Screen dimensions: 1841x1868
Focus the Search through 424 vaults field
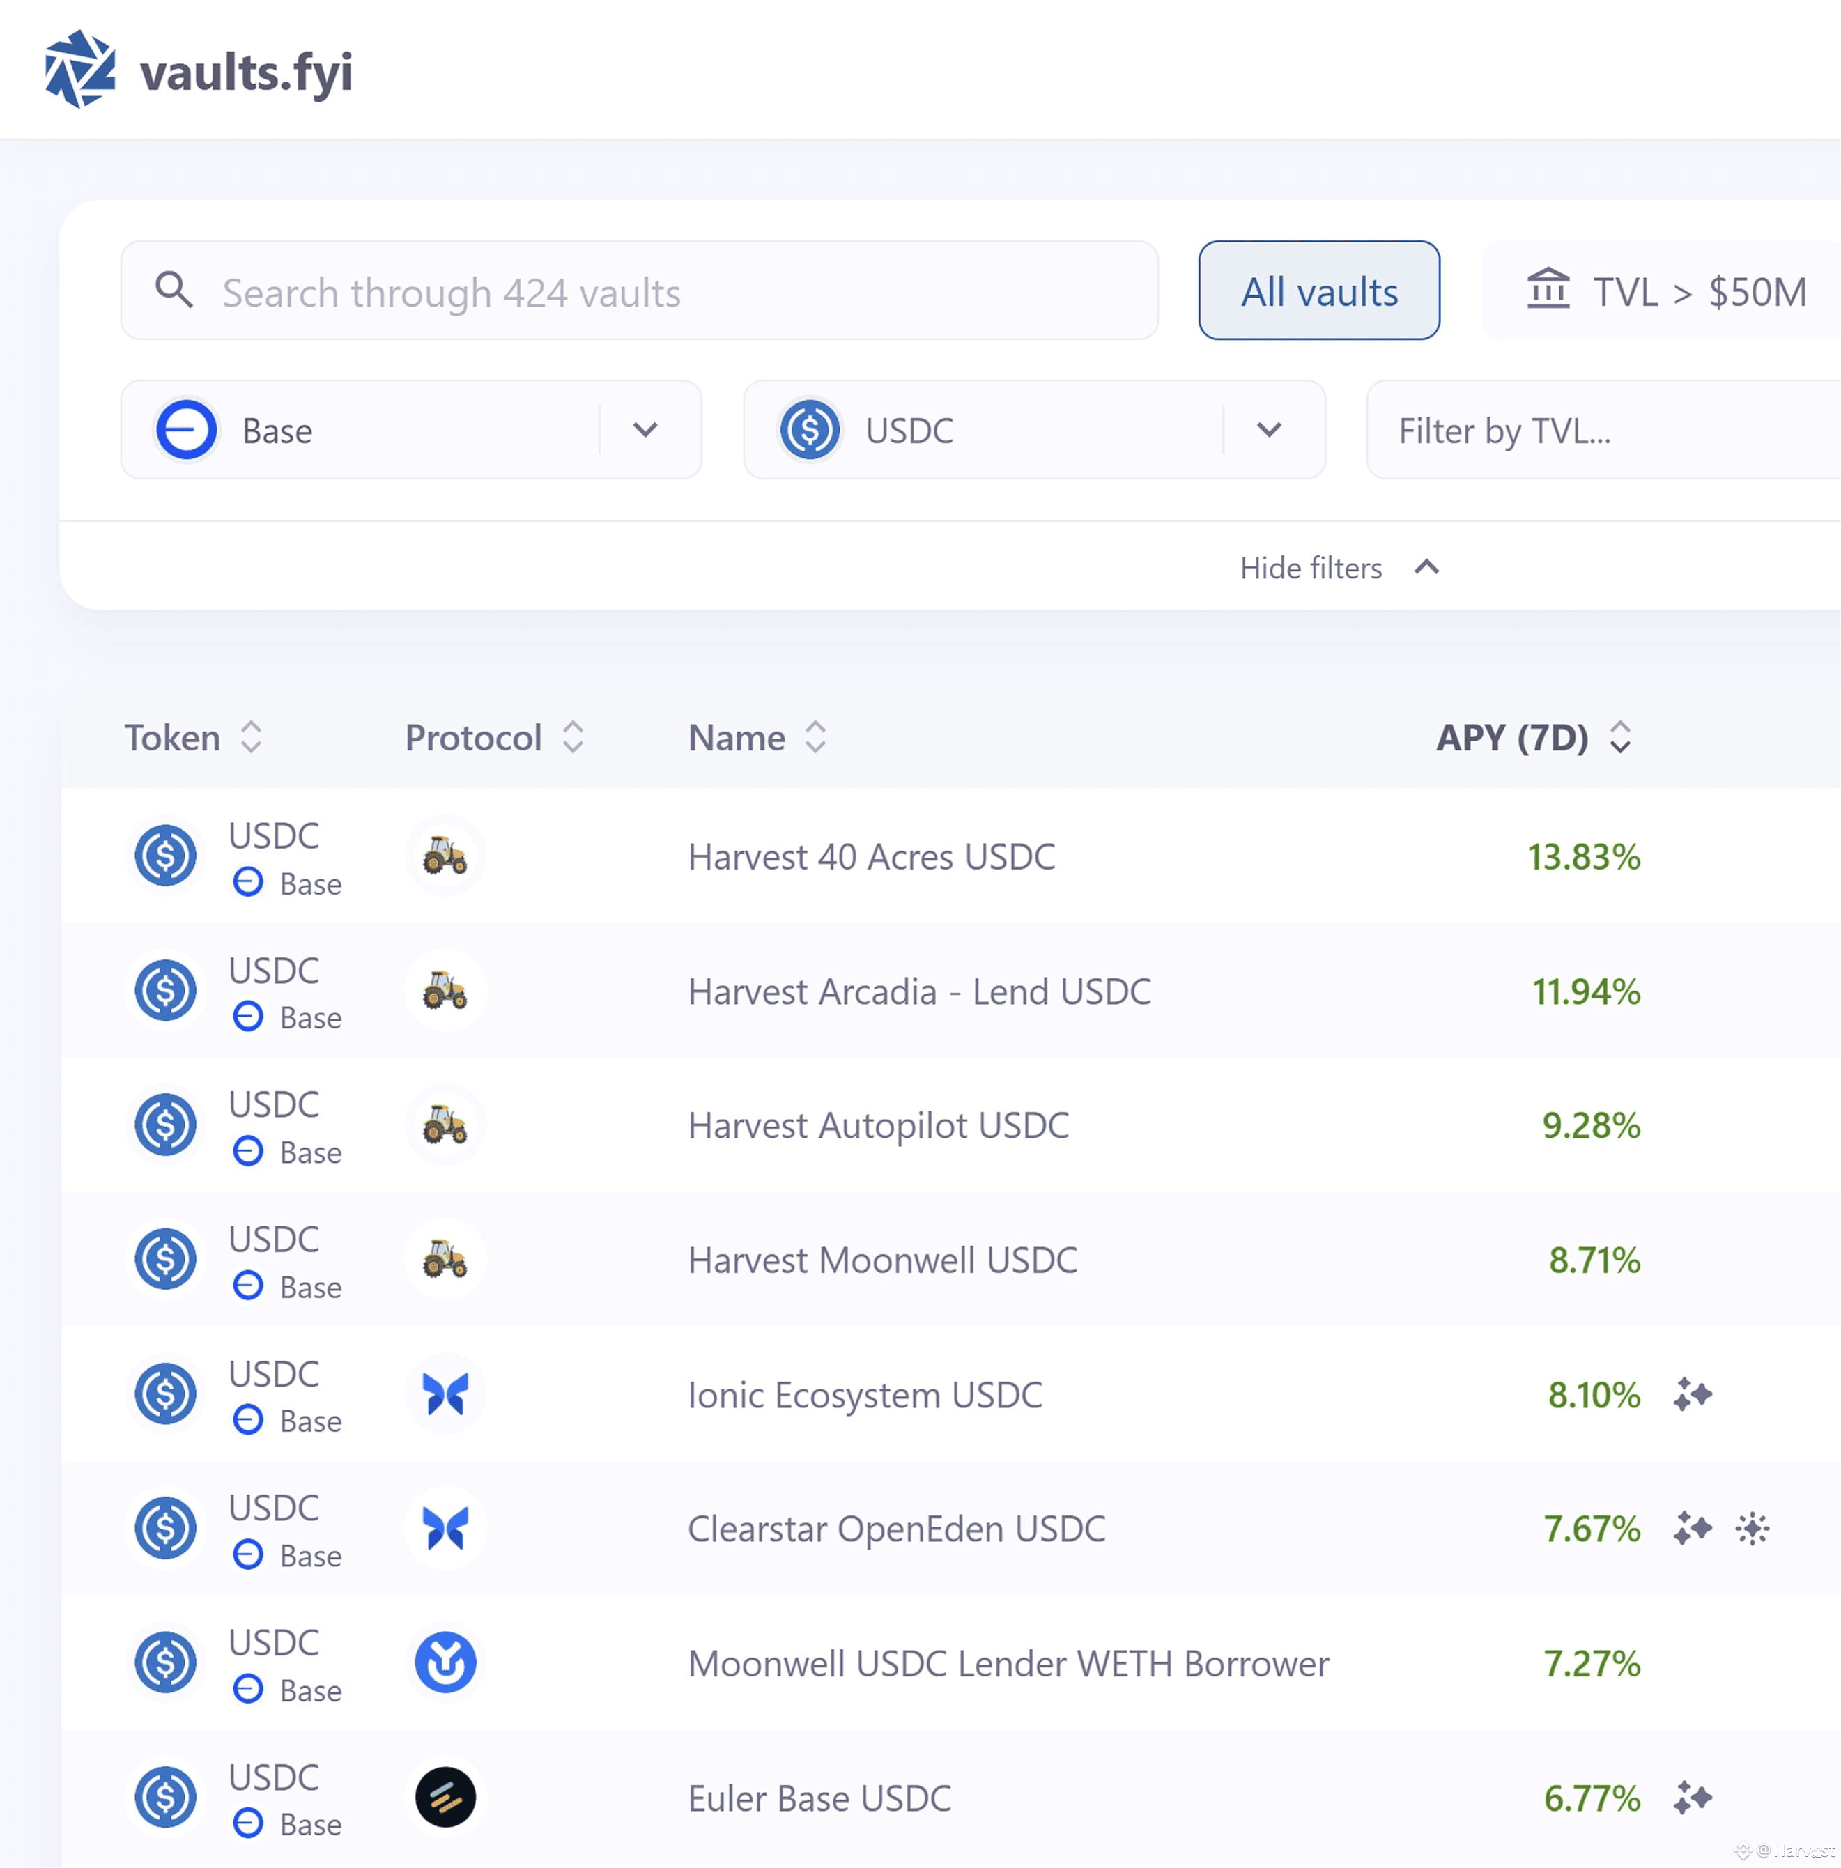coord(639,290)
